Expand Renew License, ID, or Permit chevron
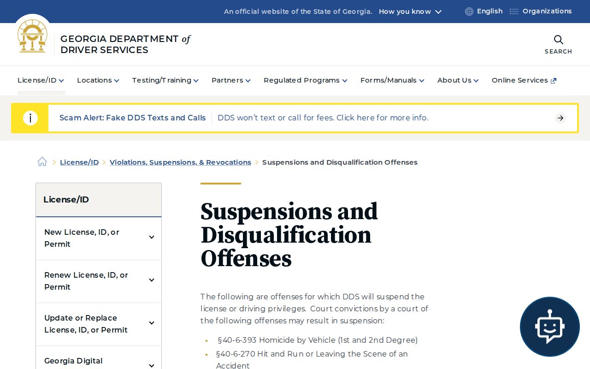590x369 pixels. 152,280
